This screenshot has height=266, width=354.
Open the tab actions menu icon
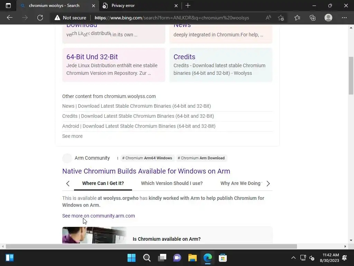[x=8, y=6]
